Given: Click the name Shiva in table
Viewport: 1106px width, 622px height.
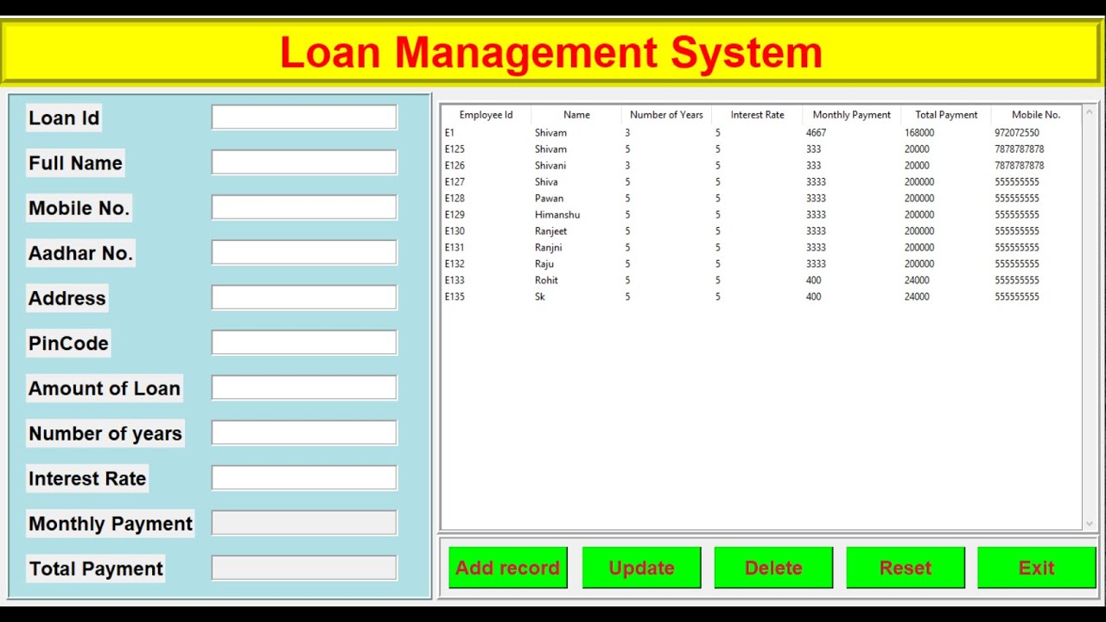Looking at the screenshot, I should [x=546, y=182].
